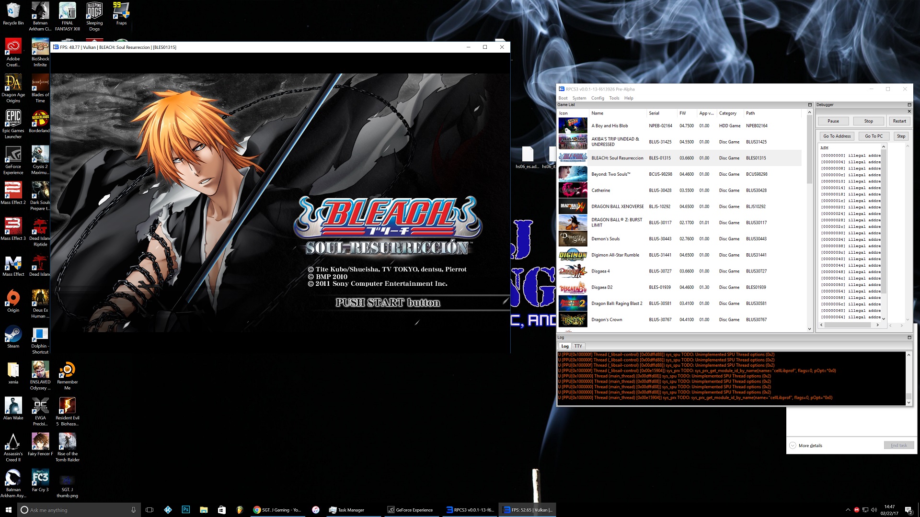Click Photoshop icon in taskbar

pyautogui.click(x=186, y=510)
